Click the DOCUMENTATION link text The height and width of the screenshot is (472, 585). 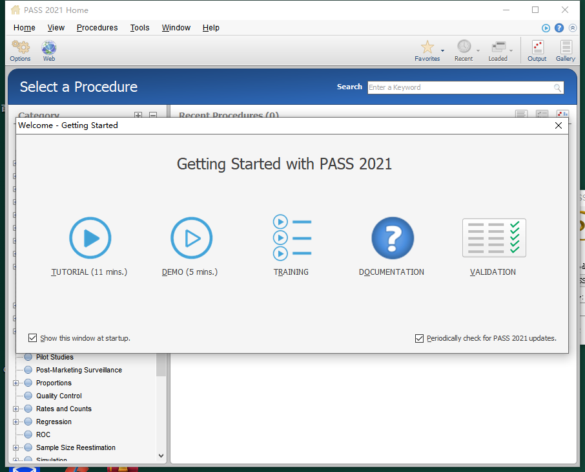391,272
